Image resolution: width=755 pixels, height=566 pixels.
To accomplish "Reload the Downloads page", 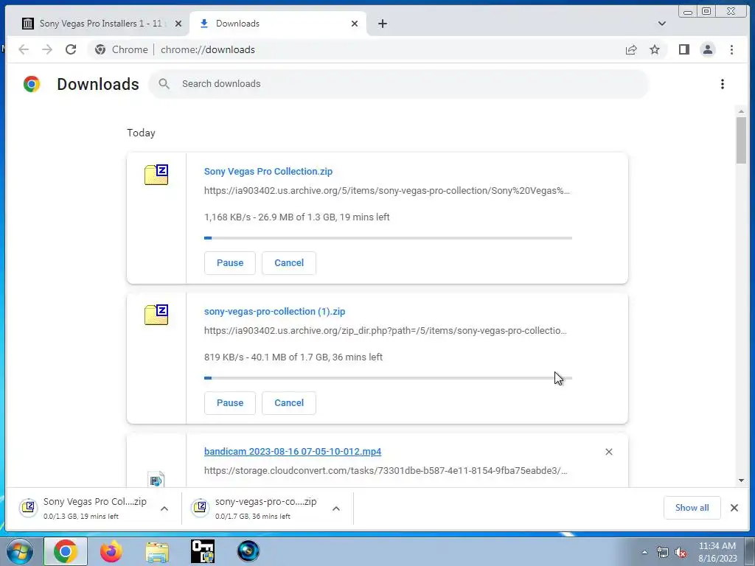I will click(x=71, y=49).
